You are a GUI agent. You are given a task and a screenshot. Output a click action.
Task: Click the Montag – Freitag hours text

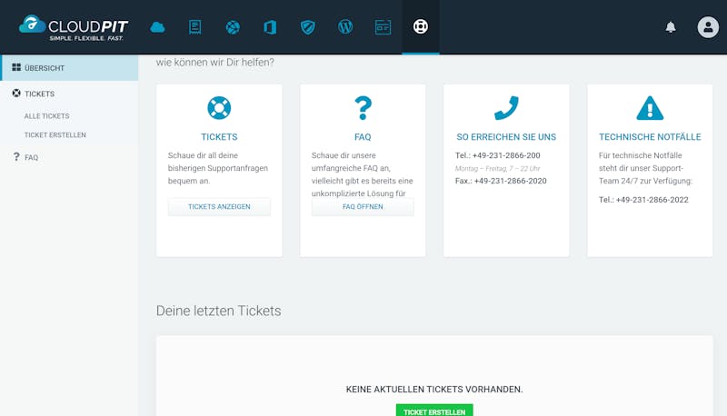click(x=497, y=169)
